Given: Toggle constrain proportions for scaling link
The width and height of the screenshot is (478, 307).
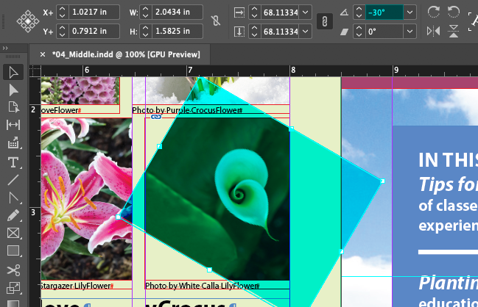Looking at the screenshot, I should tap(324, 21).
